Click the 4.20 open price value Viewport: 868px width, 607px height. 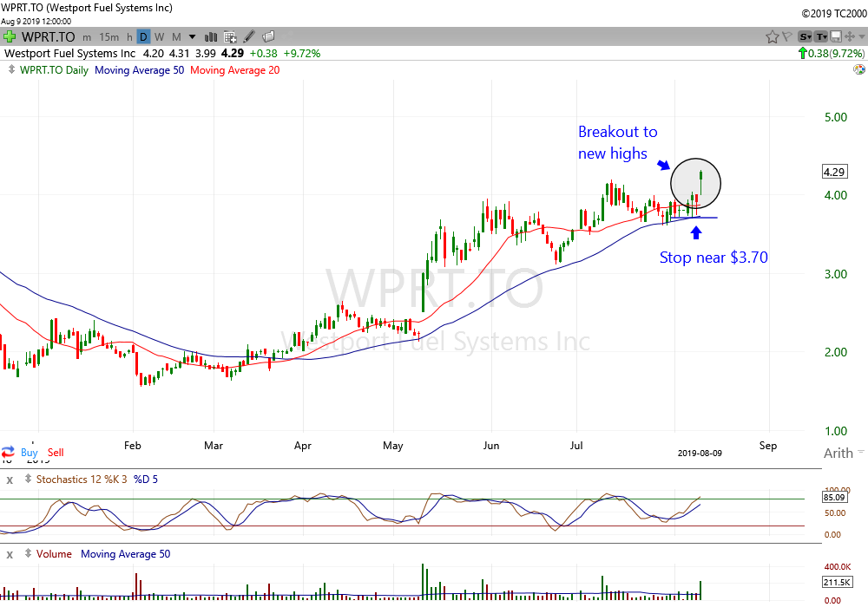point(154,54)
